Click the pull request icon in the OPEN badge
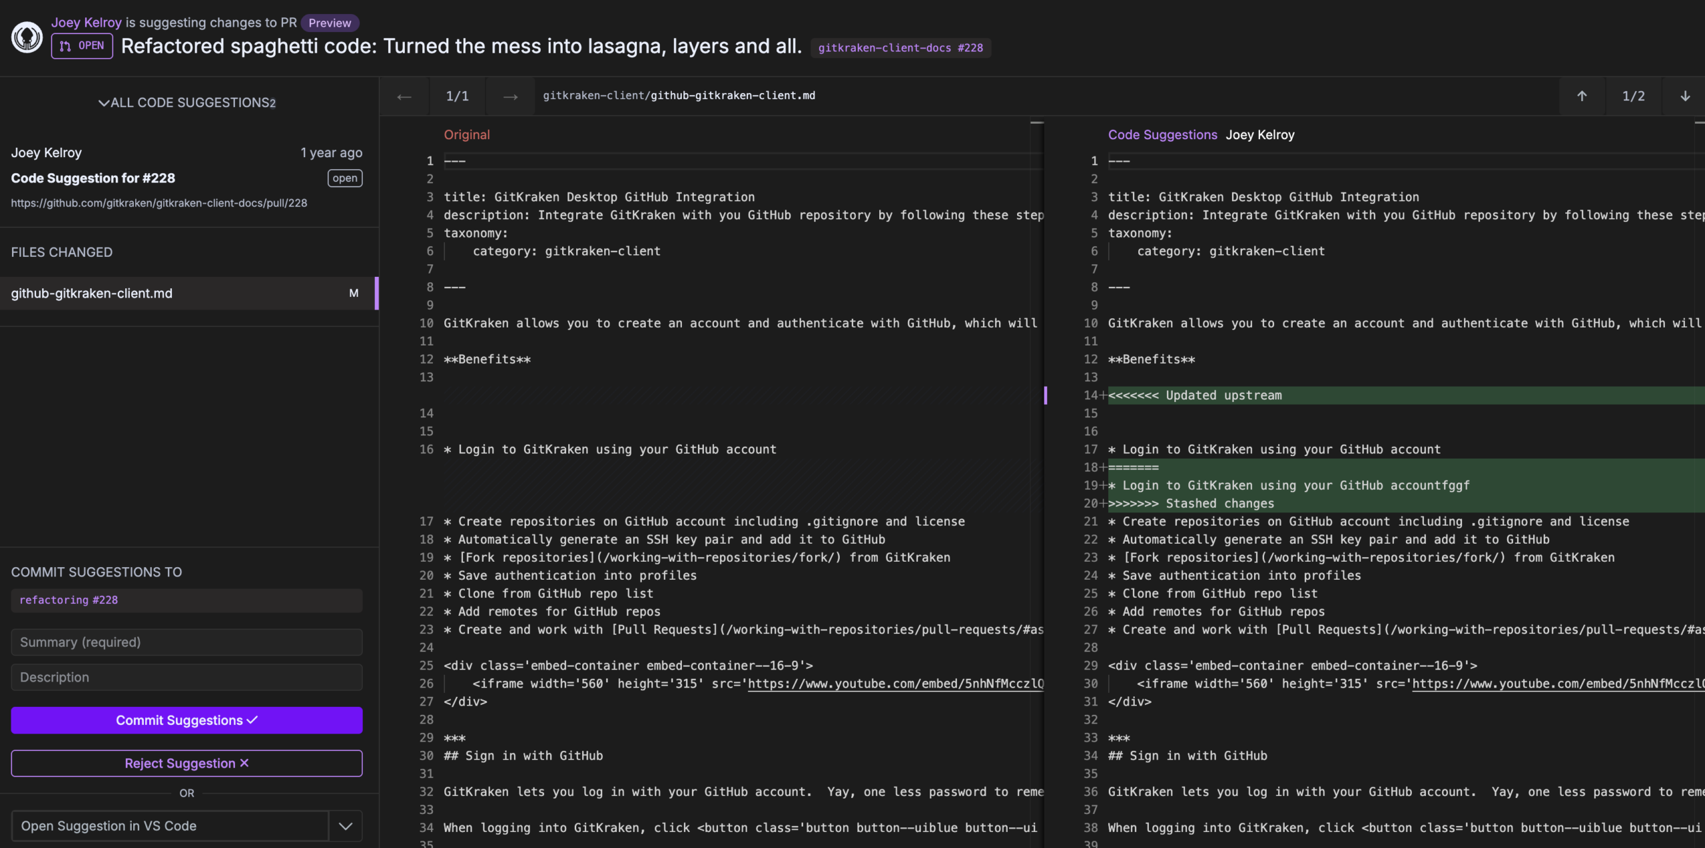Screen dimensions: 1705x848 tap(65, 46)
